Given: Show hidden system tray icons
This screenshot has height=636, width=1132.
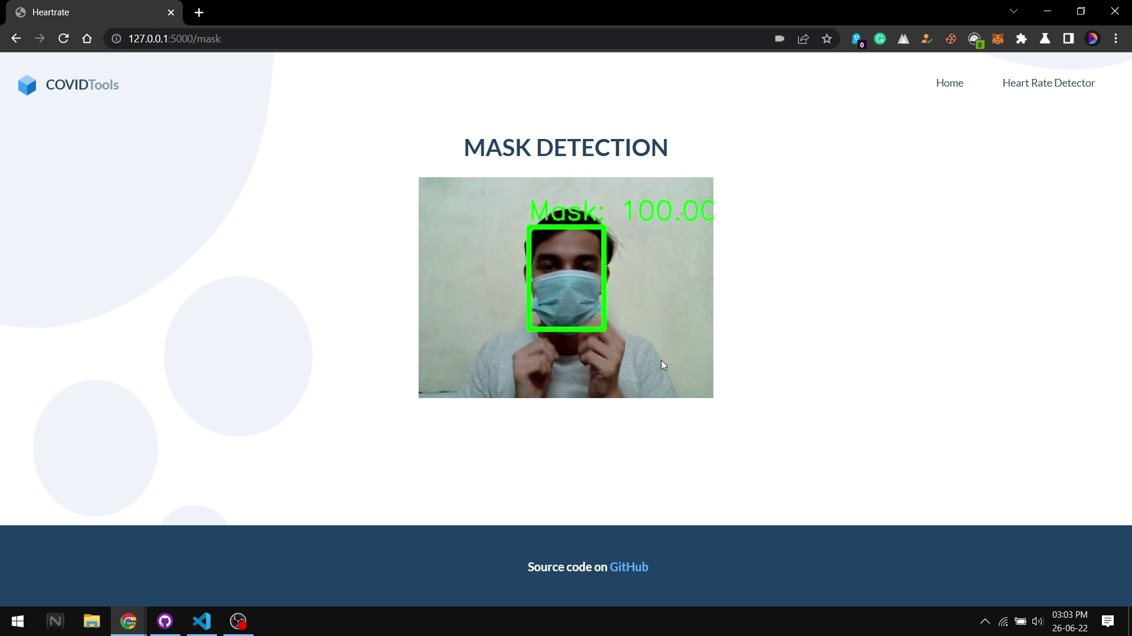Looking at the screenshot, I should 985,621.
